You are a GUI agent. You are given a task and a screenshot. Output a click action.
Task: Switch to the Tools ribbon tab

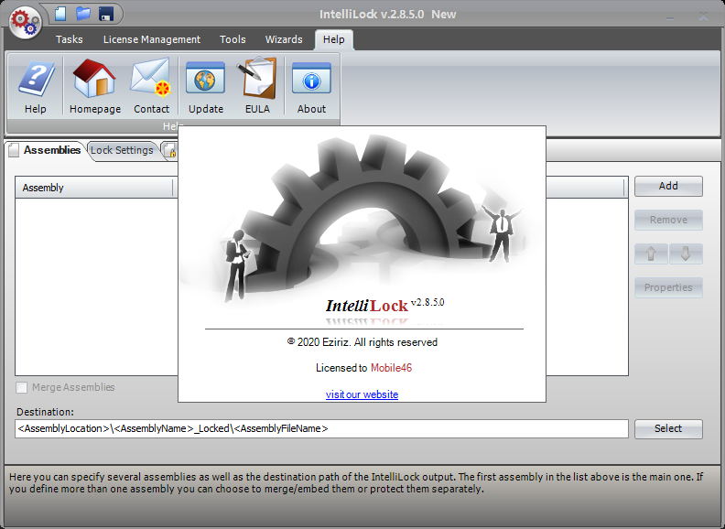[233, 39]
